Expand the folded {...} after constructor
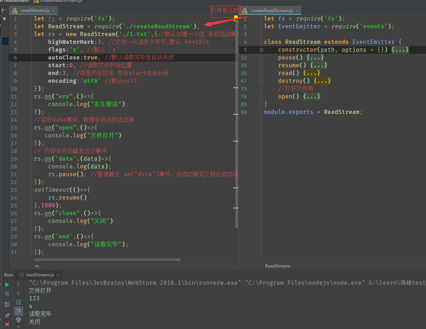The width and height of the screenshot is (426, 329). (400, 50)
